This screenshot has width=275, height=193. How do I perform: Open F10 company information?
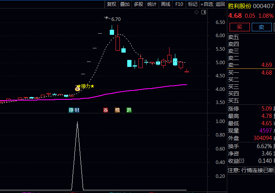179,4
